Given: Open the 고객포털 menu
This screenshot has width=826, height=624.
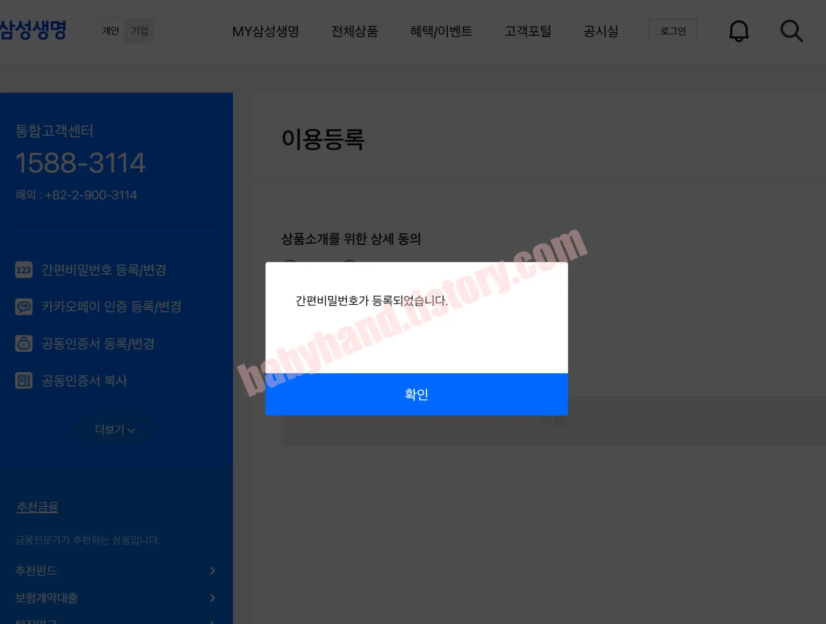Looking at the screenshot, I should point(528,31).
